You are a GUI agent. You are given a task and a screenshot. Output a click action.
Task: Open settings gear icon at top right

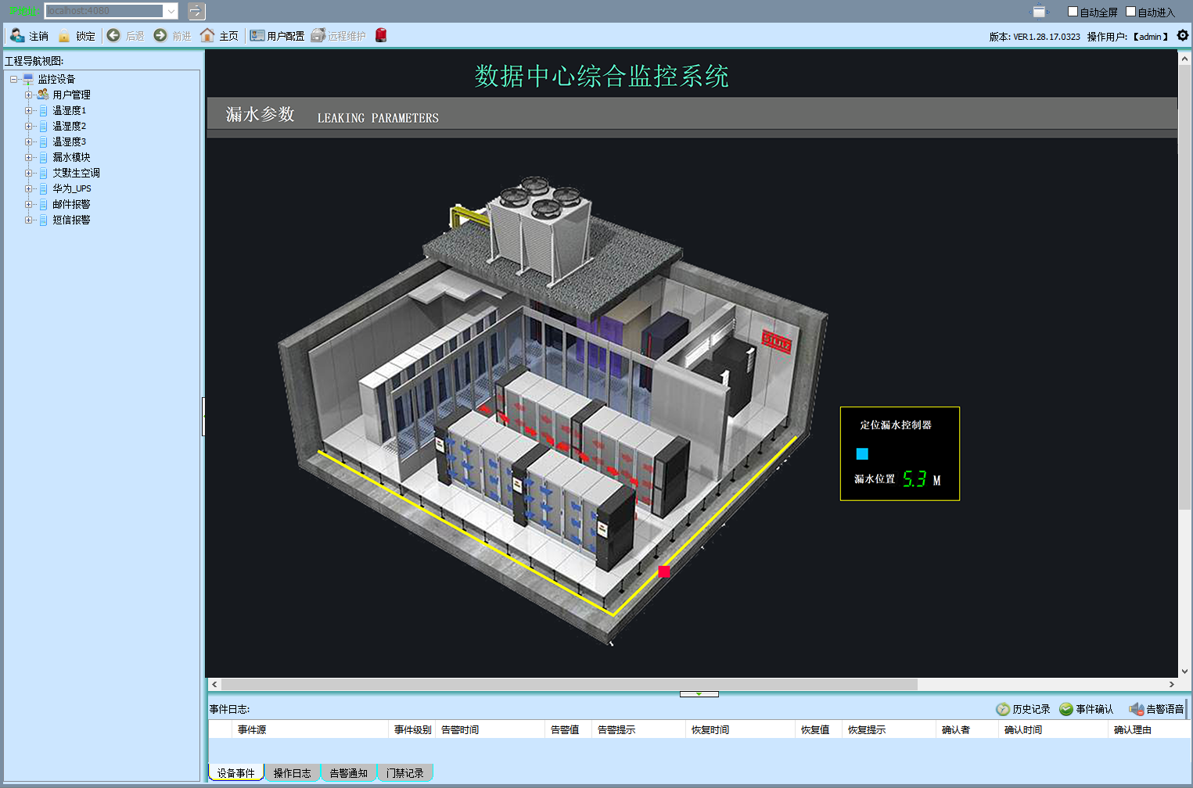[x=1183, y=35]
